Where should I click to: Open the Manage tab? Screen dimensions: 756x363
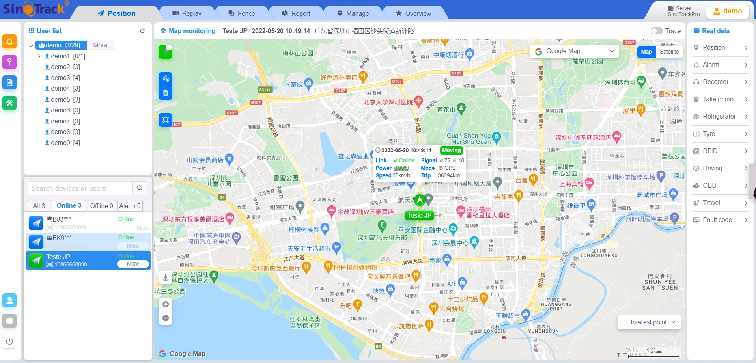point(353,13)
